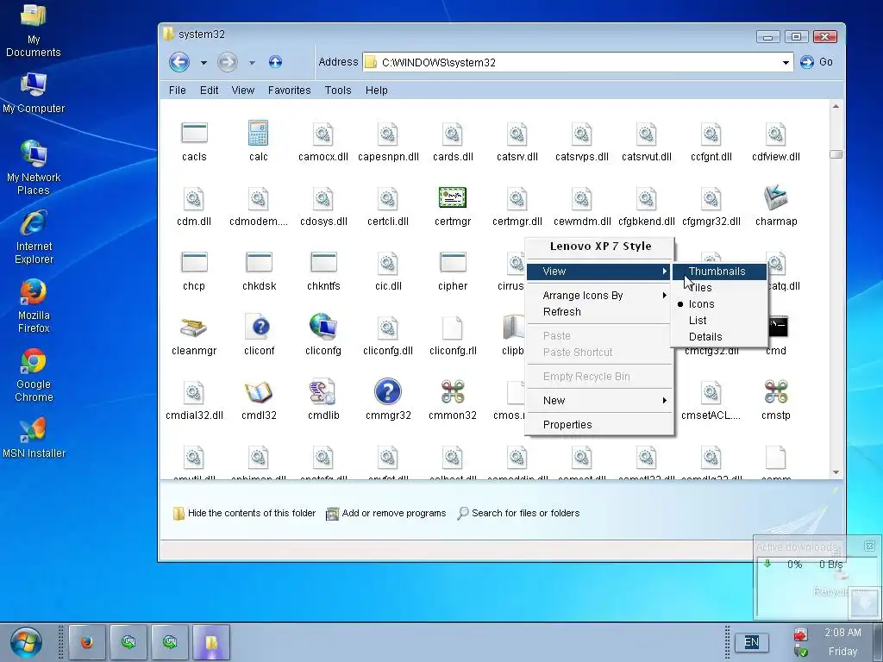Click Firefox button in the taskbar
The height and width of the screenshot is (662, 883).
(87, 641)
